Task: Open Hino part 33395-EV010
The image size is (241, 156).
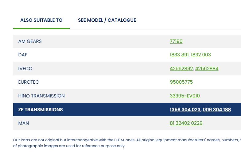Action: [185, 96]
